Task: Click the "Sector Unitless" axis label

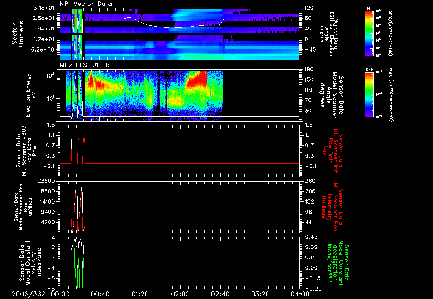Action: [17, 34]
